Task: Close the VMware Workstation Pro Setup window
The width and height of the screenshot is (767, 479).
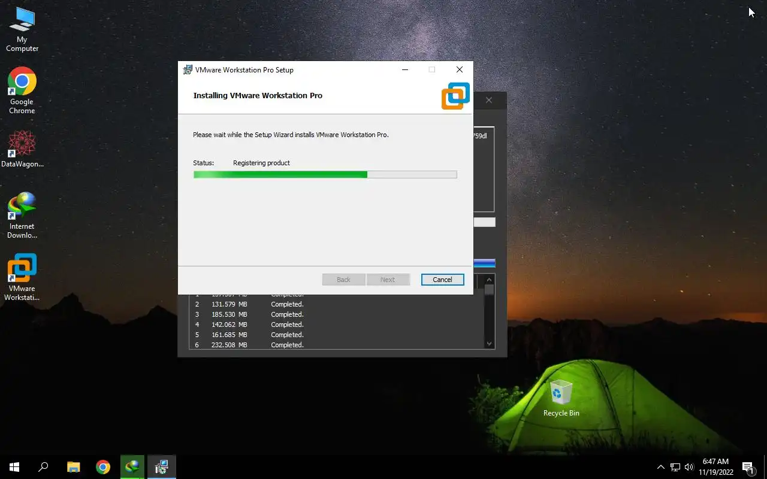Action: [x=459, y=70]
